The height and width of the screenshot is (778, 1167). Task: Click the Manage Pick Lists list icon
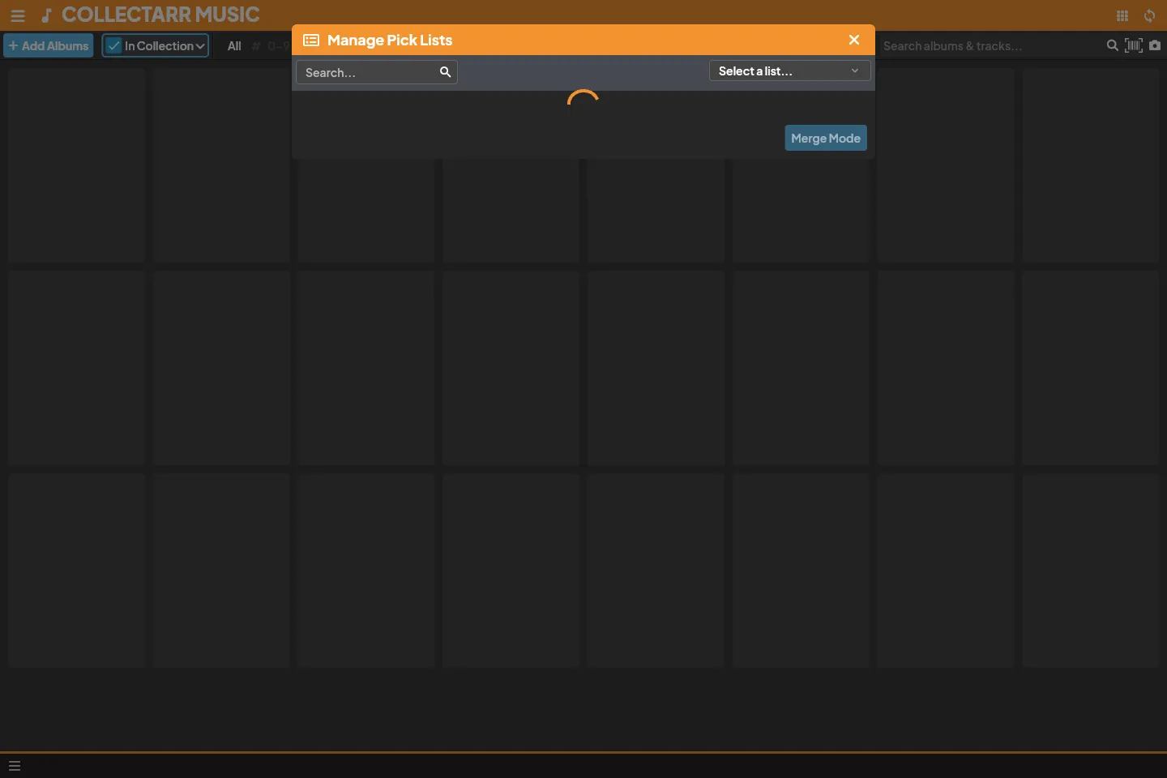(x=311, y=40)
